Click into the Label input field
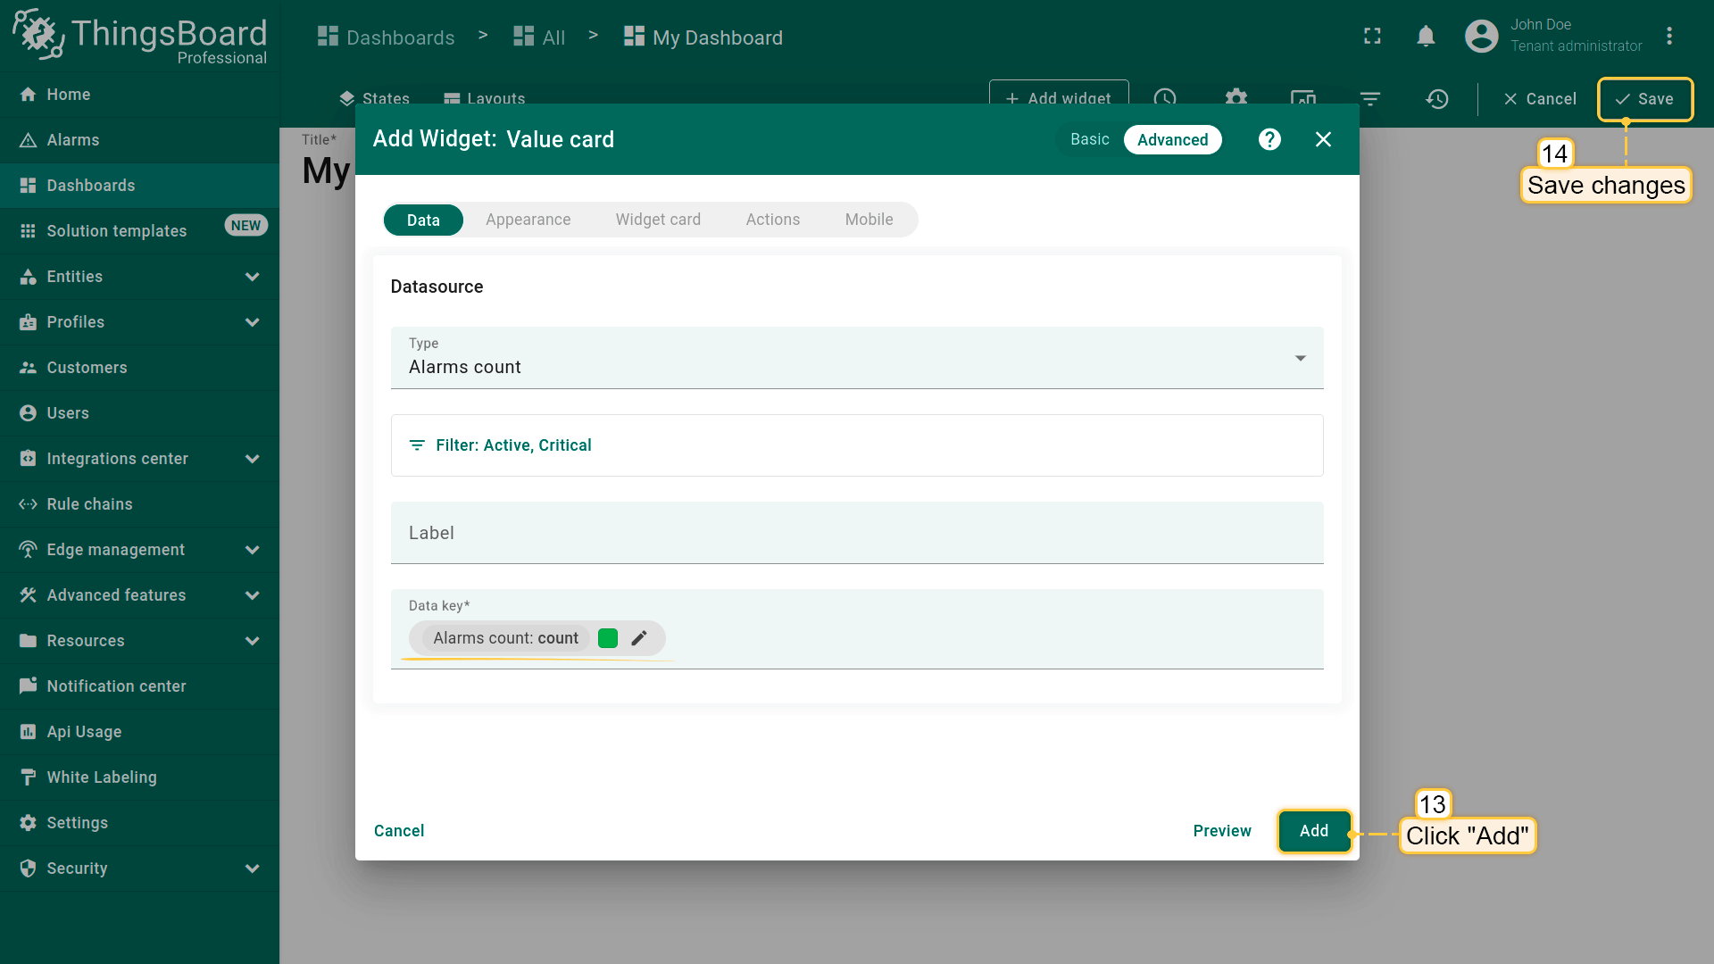 (856, 533)
